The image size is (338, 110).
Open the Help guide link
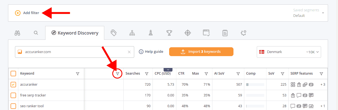click(x=151, y=52)
